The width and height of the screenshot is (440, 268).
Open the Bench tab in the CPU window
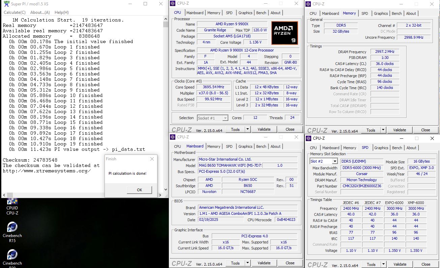pyautogui.click(x=261, y=13)
